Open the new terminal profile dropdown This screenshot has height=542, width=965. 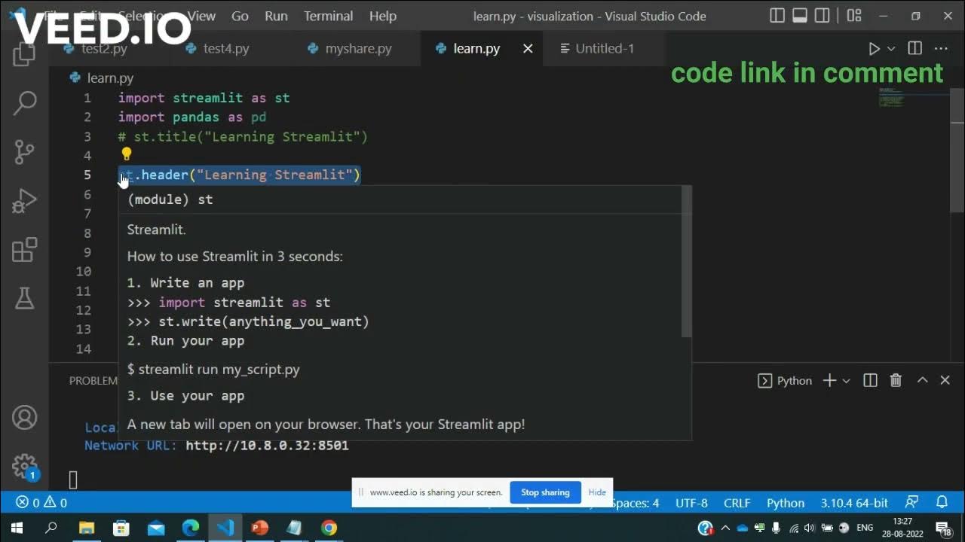[846, 381]
